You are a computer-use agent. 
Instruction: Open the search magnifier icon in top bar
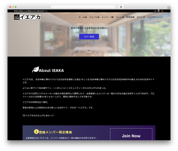162,11
